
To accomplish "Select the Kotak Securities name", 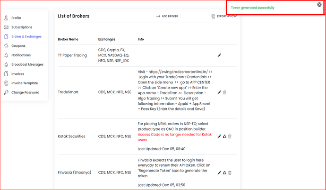I will tap(71, 136).
